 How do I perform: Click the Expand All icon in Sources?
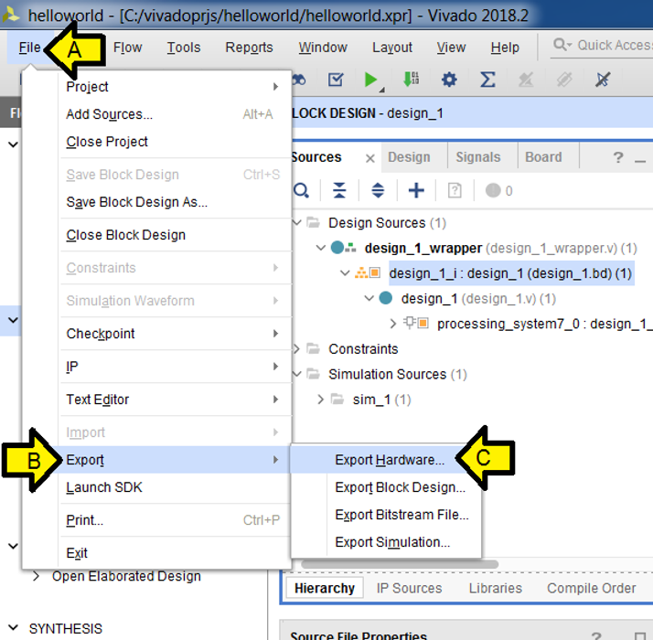click(378, 190)
